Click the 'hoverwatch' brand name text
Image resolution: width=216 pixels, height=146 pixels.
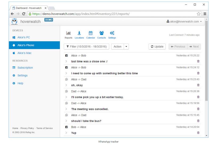click(x=30, y=22)
